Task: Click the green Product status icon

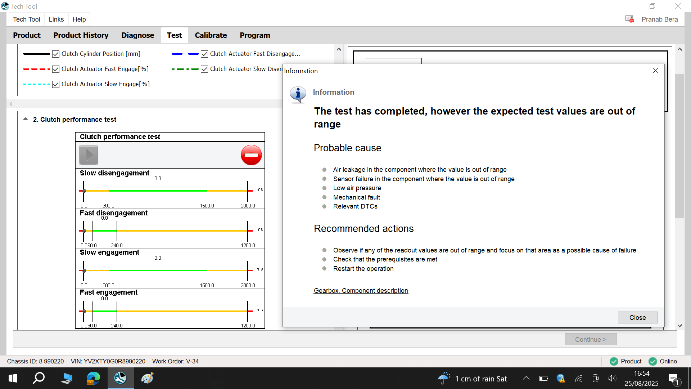Action: tap(614, 361)
